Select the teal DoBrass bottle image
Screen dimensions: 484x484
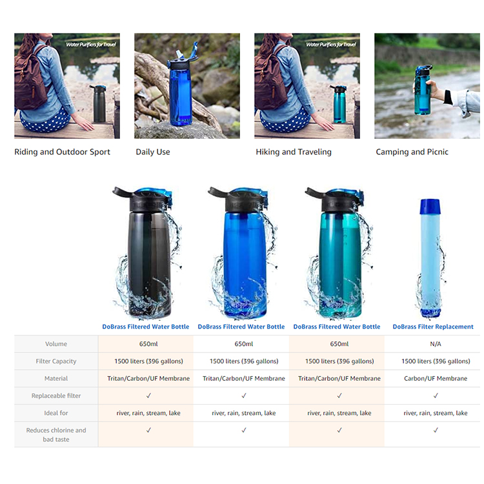tap(339, 252)
